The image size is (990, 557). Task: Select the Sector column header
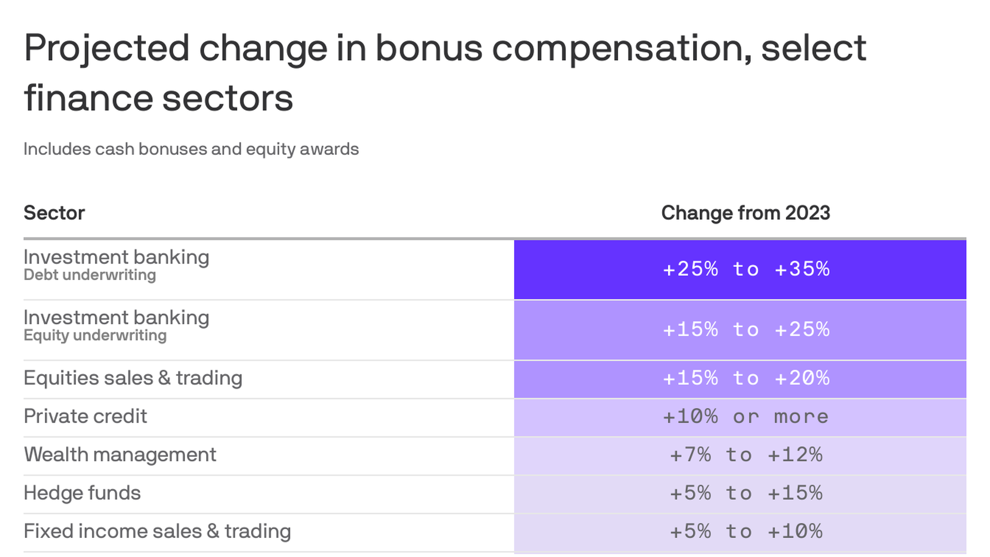coord(54,213)
